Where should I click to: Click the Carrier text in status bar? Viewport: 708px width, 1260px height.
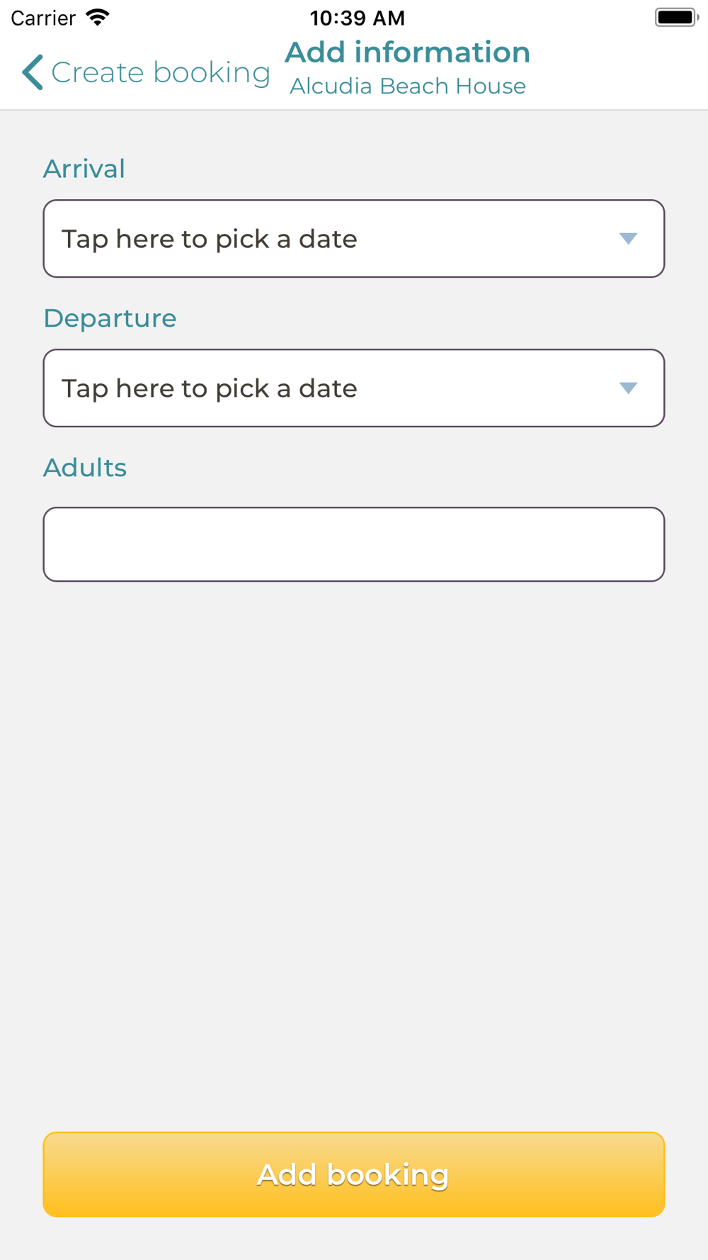[43, 18]
